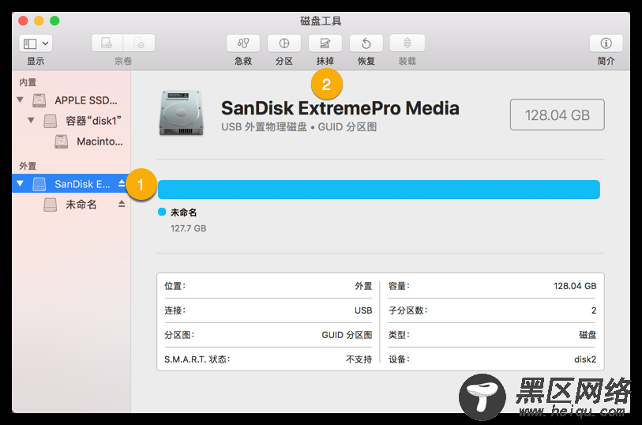The image size is (642, 425).
Task: Click the 装载 mount toolbar icon
Action: [x=407, y=43]
